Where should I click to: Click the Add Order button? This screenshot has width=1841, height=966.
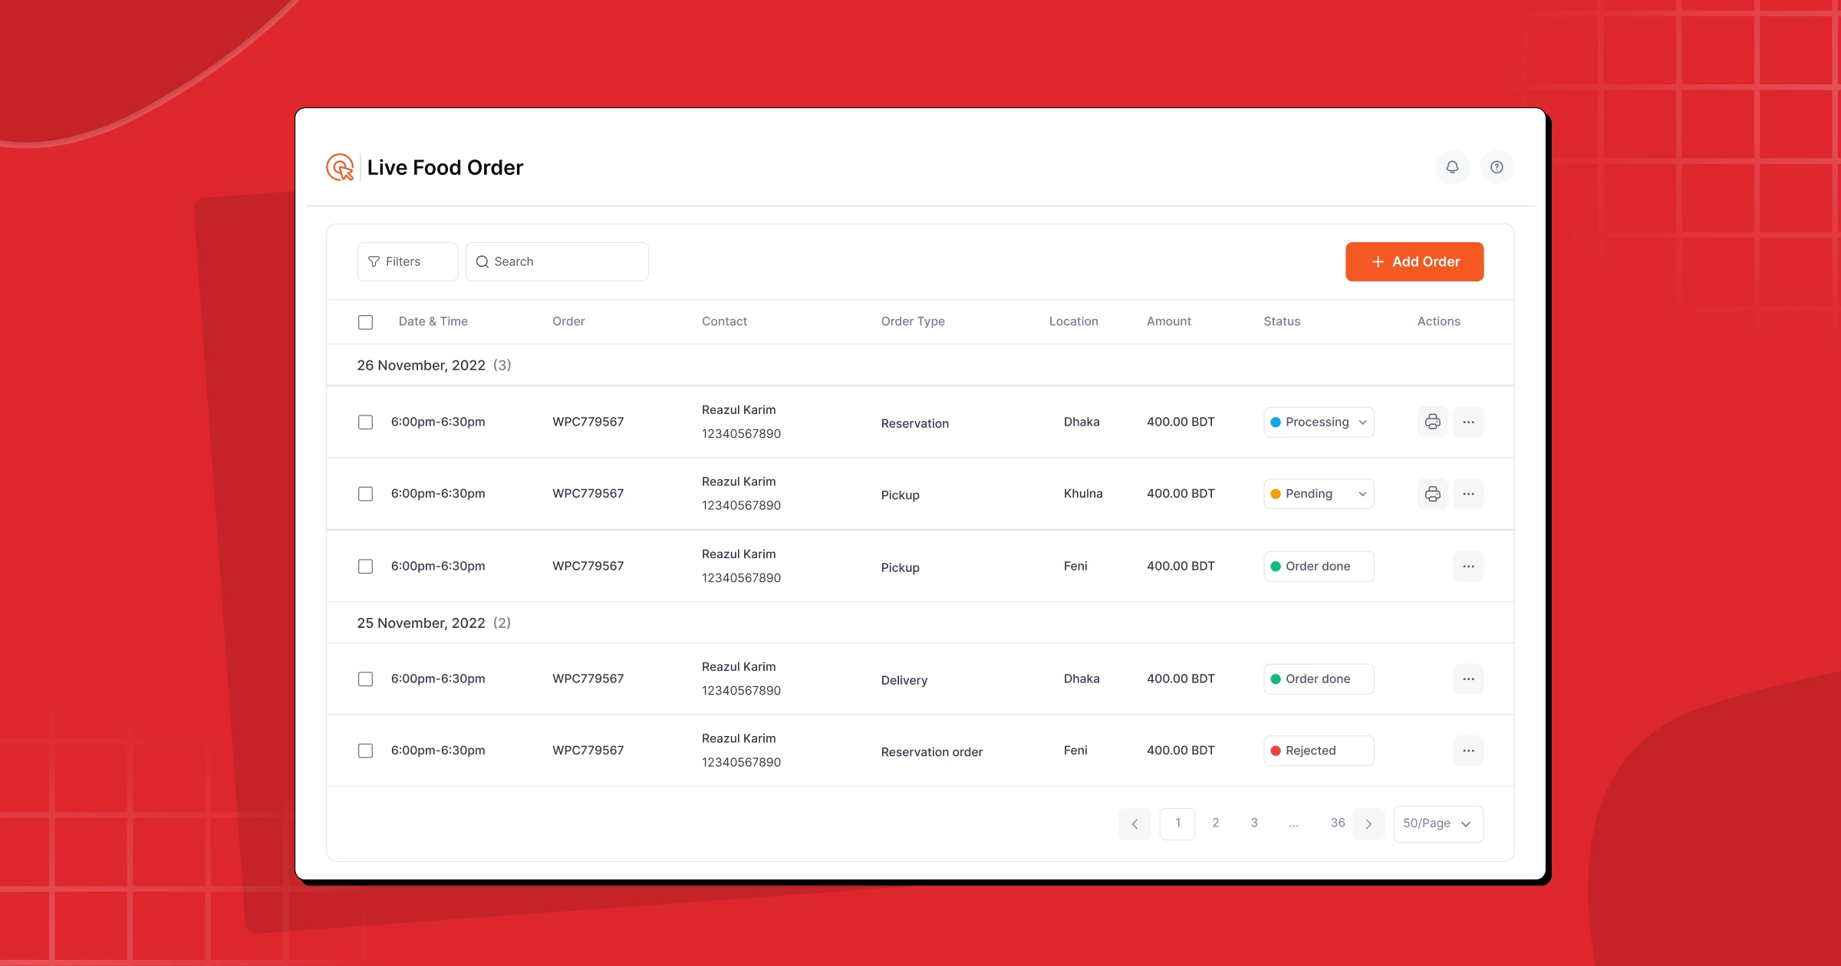[1415, 261]
